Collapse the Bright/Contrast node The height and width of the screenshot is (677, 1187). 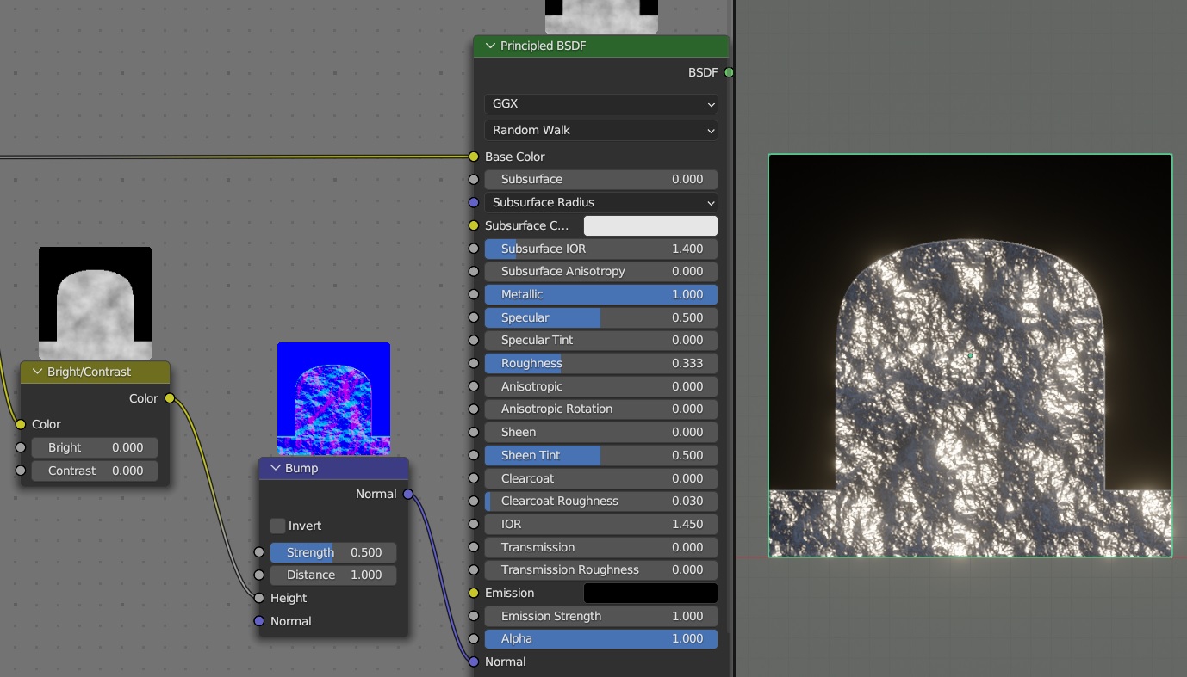point(37,372)
